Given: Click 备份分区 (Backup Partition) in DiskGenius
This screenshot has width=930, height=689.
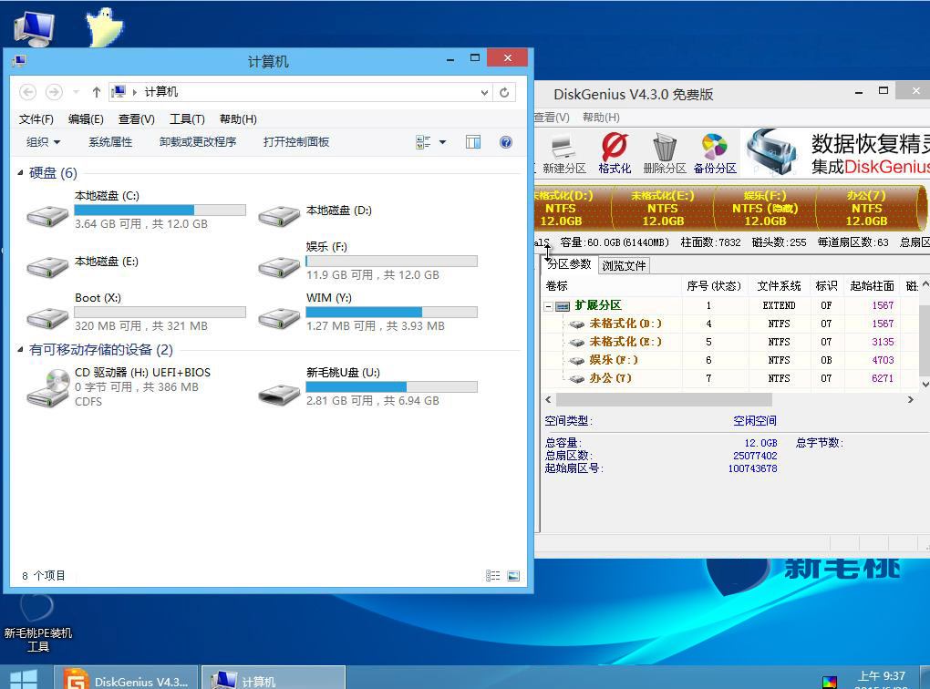Looking at the screenshot, I should pyautogui.click(x=715, y=154).
